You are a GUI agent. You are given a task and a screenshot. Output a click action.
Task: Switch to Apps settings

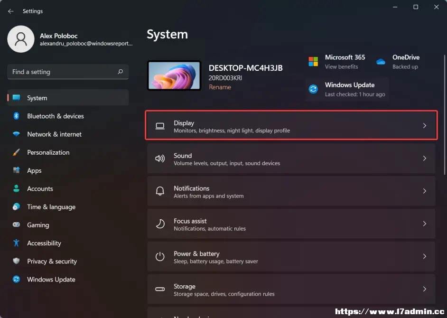[x=68, y=170]
